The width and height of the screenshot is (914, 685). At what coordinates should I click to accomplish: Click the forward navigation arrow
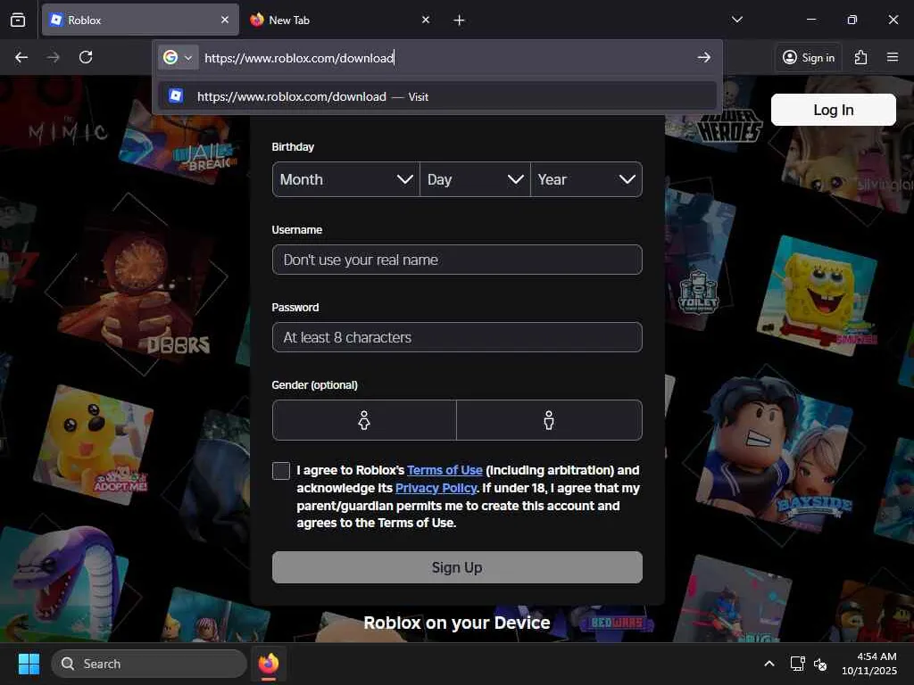pyautogui.click(x=53, y=57)
